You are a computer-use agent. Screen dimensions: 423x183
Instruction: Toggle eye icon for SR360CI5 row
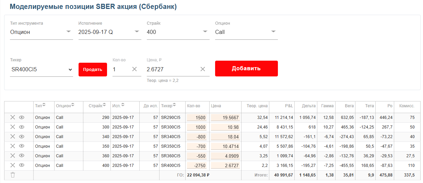coord(22,156)
